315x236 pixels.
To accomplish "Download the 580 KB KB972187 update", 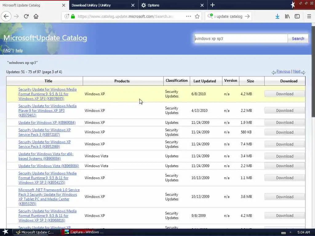I will [x=285, y=132].
